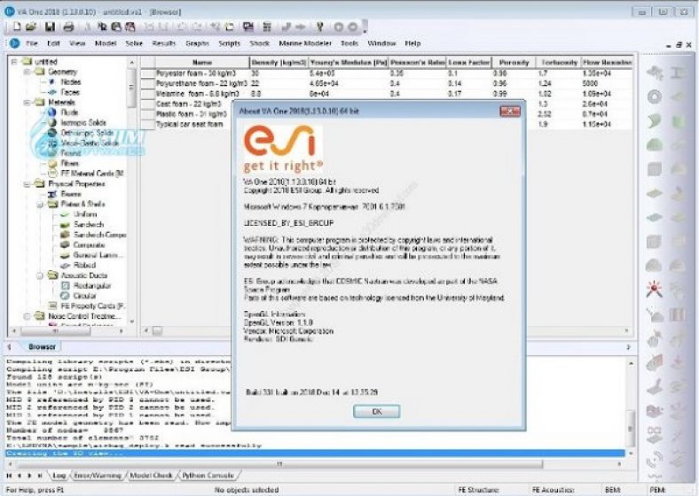Switch to the Log tab
The height and width of the screenshot is (496, 699).
point(59,476)
